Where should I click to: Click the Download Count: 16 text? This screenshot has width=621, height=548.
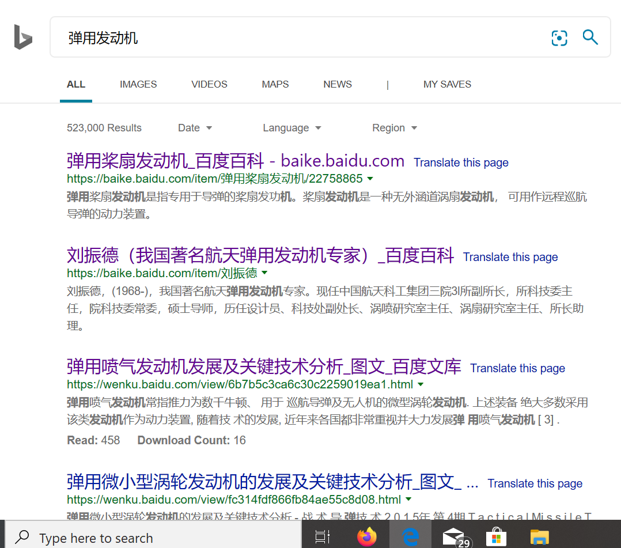192,440
